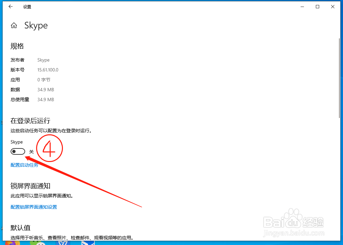Open the 配置启动任务 link
The image size is (343, 245).
24,165
